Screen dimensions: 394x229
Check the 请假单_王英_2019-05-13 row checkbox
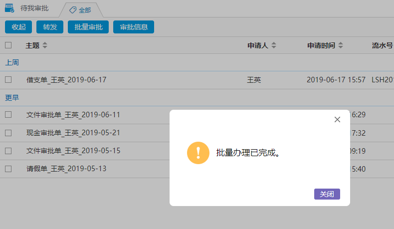tap(8, 169)
